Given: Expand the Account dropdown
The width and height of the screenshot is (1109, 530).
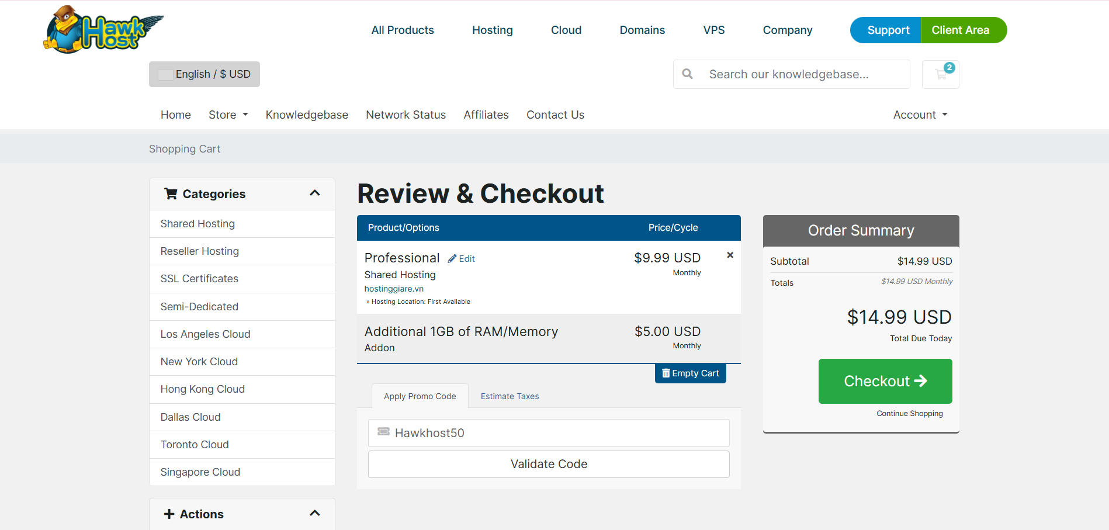Looking at the screenshot, I should click(920, 115).
